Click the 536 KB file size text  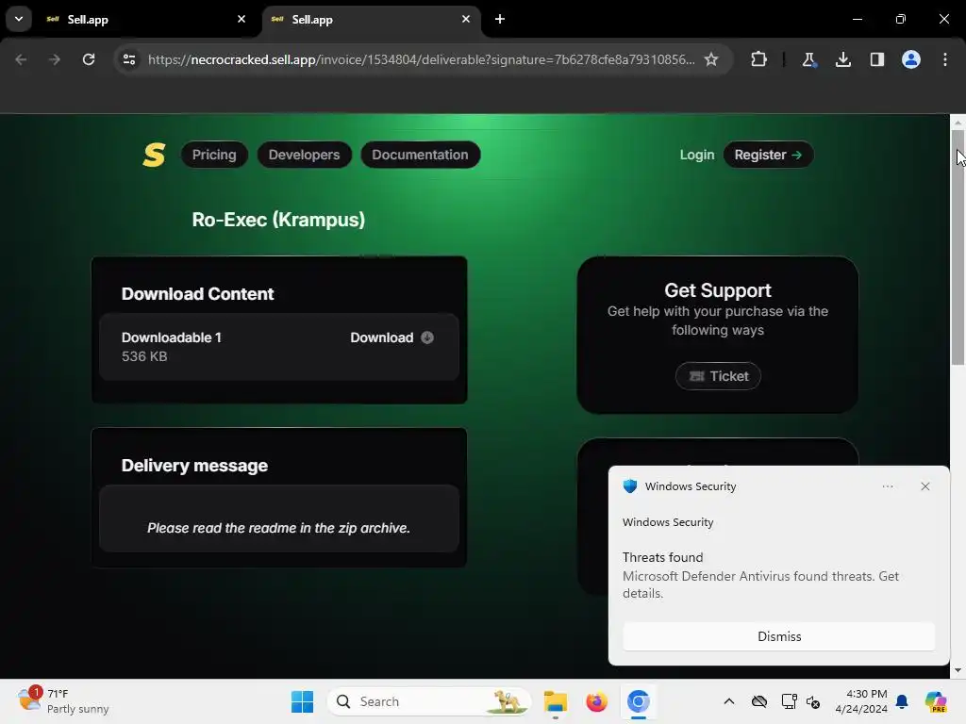click(x=144, y=356)
